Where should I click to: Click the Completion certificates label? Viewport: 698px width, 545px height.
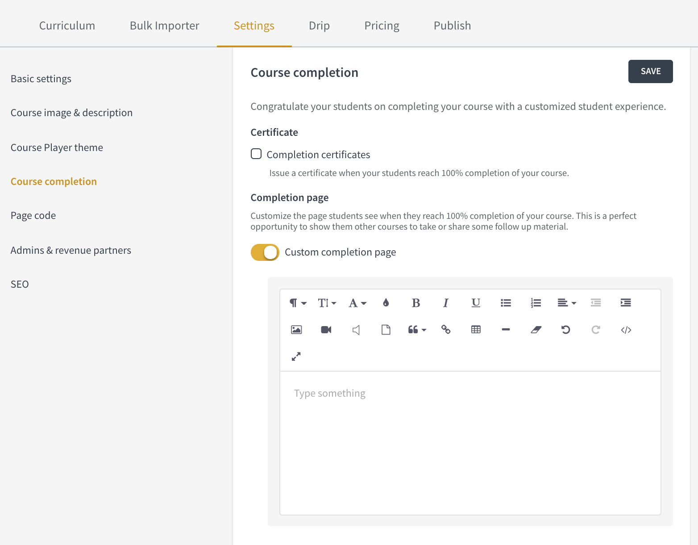pyautogui.click(x=318, y=155)
